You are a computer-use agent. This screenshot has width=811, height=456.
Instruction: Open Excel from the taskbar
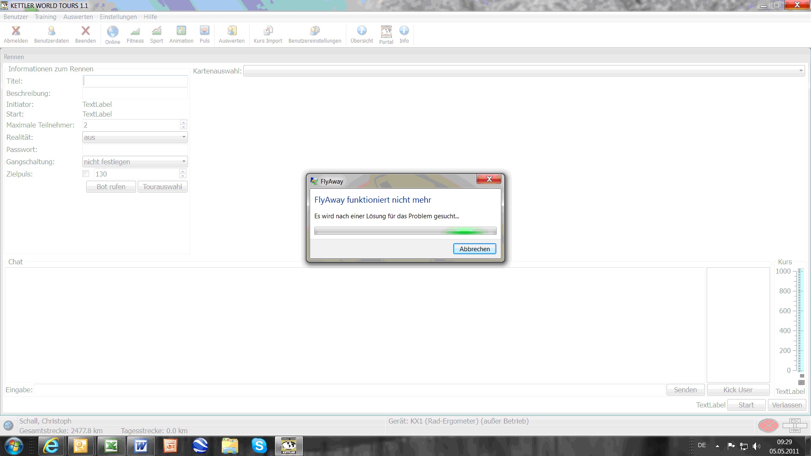click(111, 446)
